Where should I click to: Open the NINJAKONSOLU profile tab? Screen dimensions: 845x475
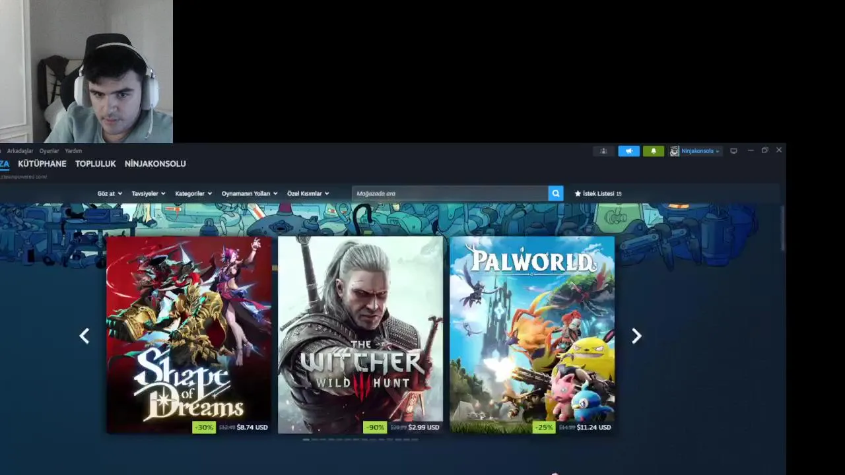point(155,164)
